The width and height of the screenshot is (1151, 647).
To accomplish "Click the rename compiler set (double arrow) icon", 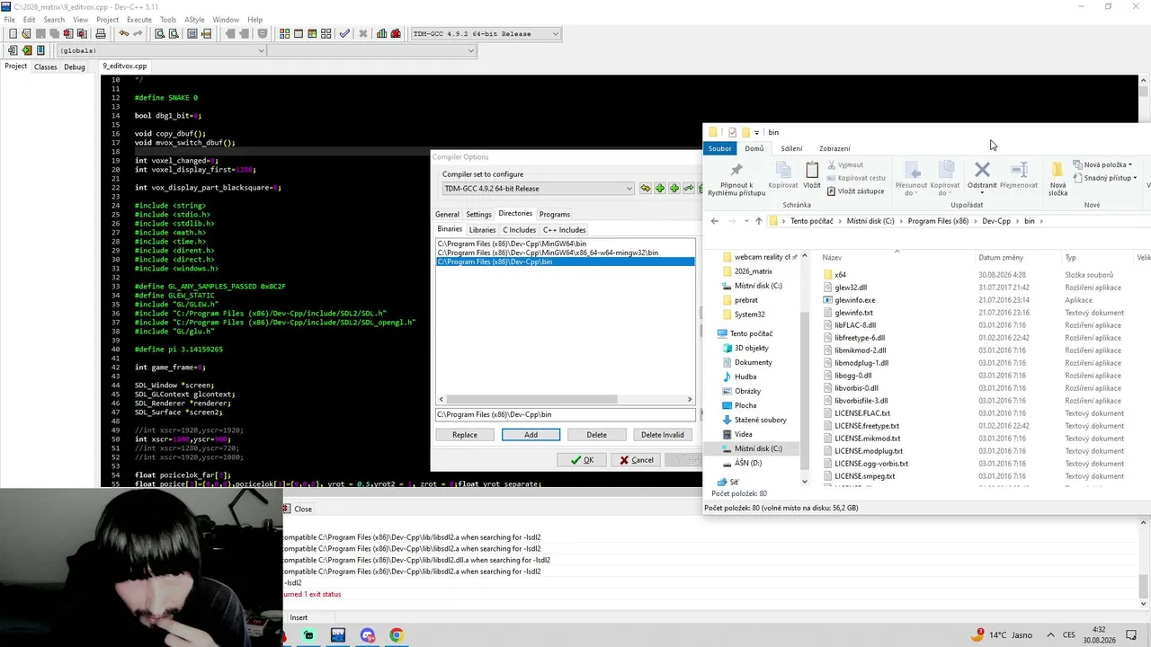I will [646, 188].
